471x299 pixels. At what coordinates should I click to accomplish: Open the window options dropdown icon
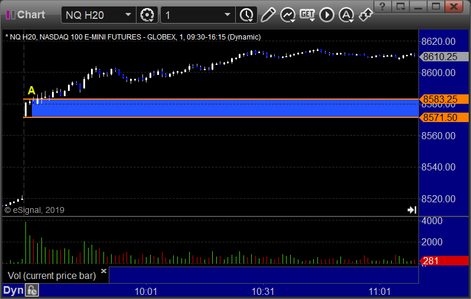(x=401, y=6)
